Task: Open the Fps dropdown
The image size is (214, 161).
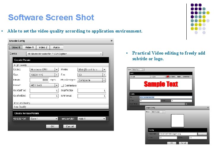Action: (92, 75)
